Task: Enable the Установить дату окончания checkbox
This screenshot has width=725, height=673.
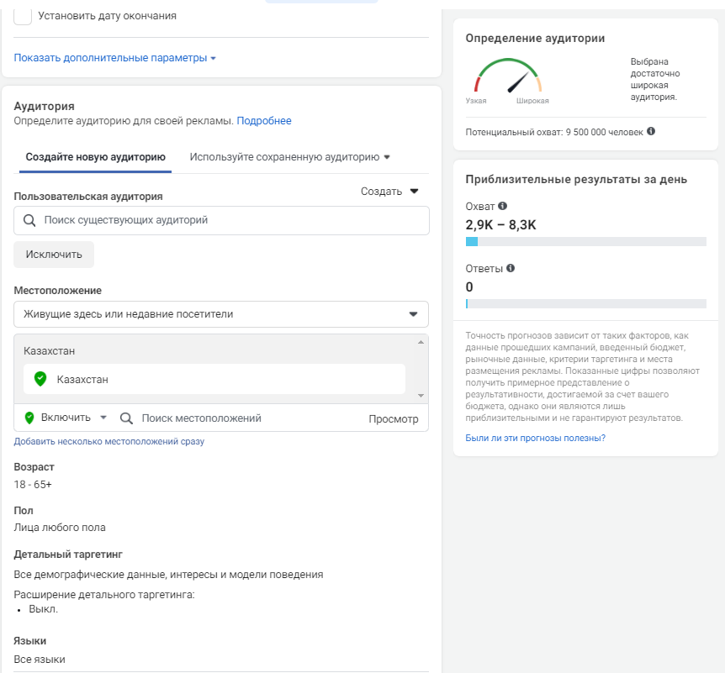Action: click(x=24, y=16)
